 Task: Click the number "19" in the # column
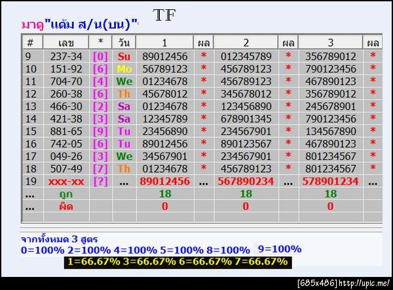(31, 182)
